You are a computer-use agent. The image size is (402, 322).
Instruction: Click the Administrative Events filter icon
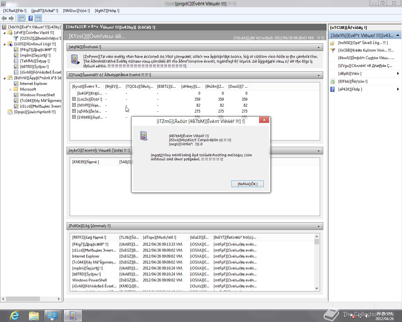16,38
